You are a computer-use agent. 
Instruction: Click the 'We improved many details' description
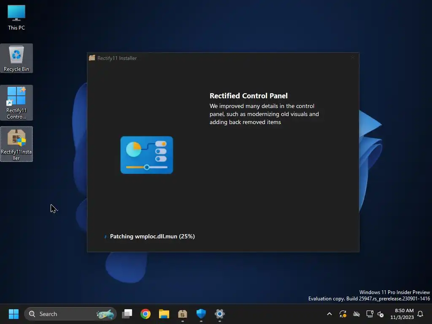coord(264,114)
